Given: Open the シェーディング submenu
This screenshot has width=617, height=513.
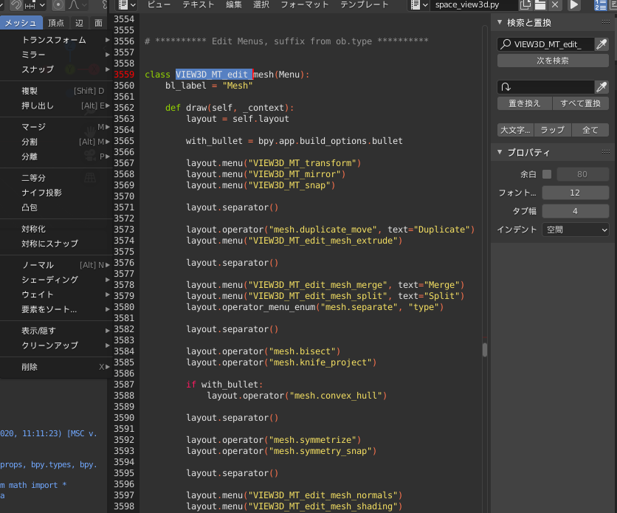Looking at the screenshot, I should (x=56, y=280).
